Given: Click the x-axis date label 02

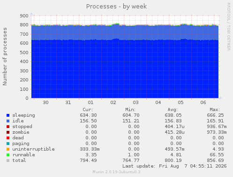Looking at the screenshot, I should pos(113,103).
